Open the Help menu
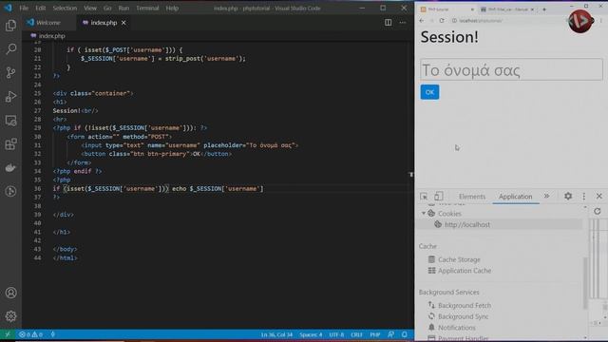The width and height of the screenshot is (608, 342). [x=172, y=8]
